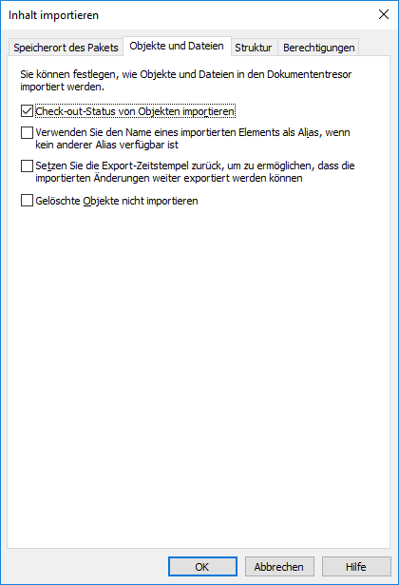Open help via the Hilfe button

click(356, 567)
